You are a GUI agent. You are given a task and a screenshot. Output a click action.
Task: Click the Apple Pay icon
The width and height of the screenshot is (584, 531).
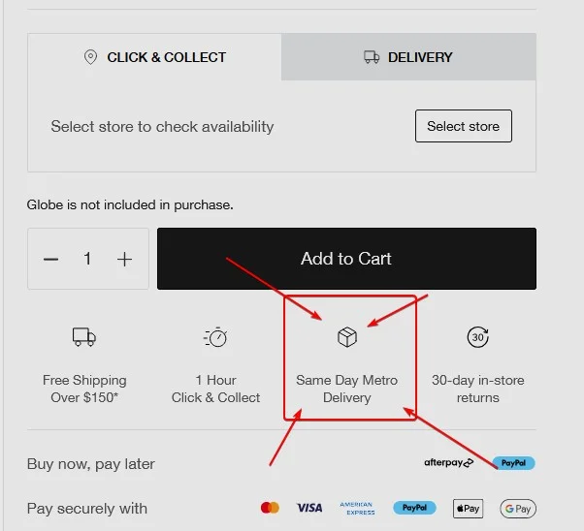pyautogui.click(x=468, y=508)
